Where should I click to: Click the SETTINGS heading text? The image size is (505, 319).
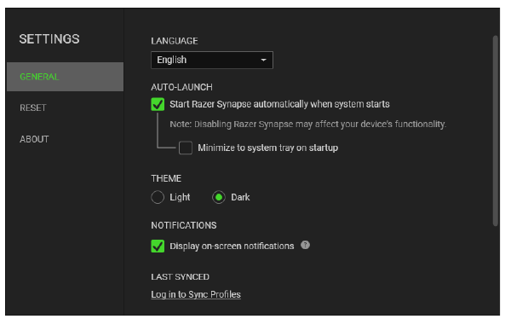click(49, 39)
